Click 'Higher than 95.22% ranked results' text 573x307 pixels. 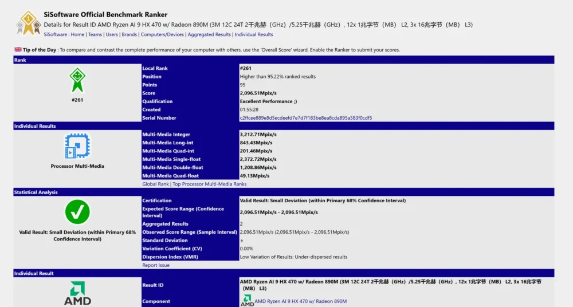(x=278, y=76)
